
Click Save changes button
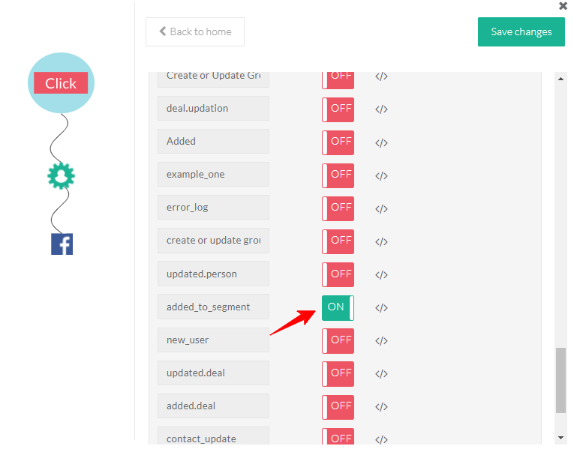(x=521, y=32)
